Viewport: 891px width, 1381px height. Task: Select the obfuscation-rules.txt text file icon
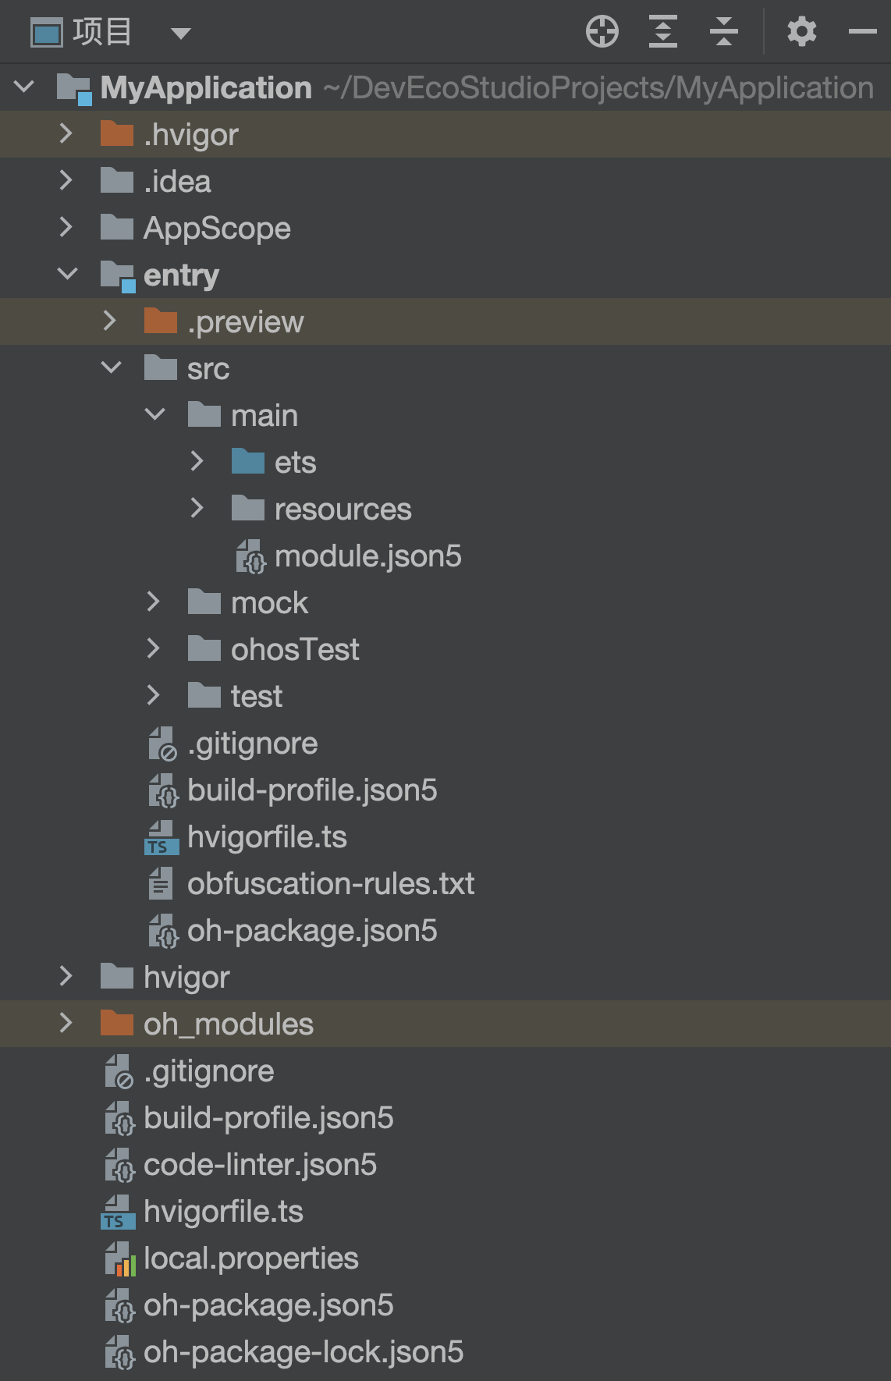tap(161, 883)
